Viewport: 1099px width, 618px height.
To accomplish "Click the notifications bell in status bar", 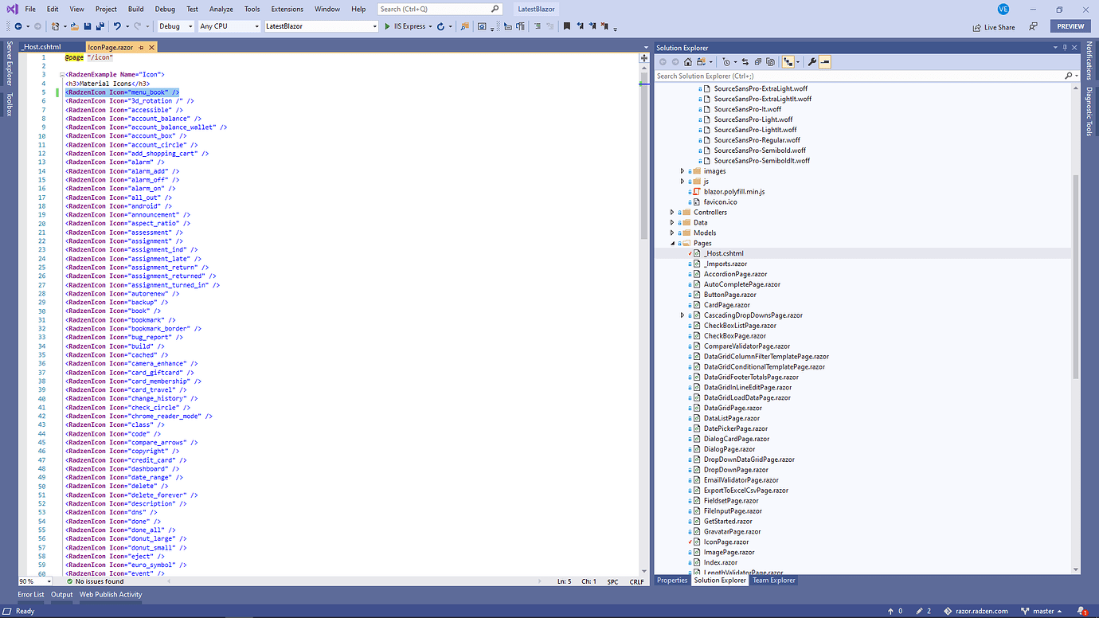I will 1083,611.
